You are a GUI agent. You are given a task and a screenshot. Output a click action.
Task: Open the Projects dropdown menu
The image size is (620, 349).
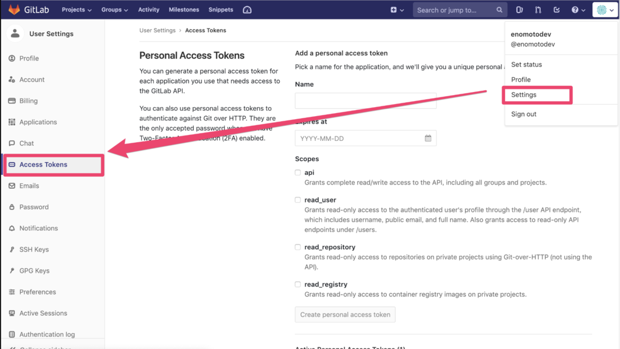76,10
